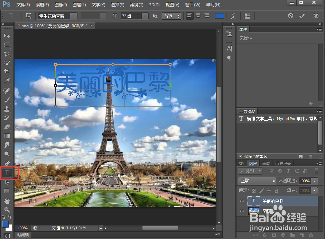The height and width of the screenshot is (239, 325).
Task: Toggle lock all for layer
Action: (277, 191)
